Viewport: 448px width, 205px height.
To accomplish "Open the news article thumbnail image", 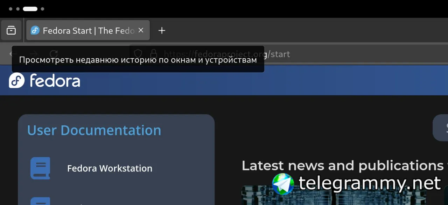I will pos(334,196).
